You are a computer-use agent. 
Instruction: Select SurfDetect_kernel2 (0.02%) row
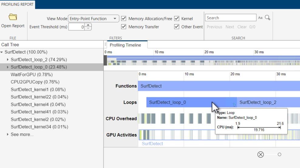(x=52, y=119)
